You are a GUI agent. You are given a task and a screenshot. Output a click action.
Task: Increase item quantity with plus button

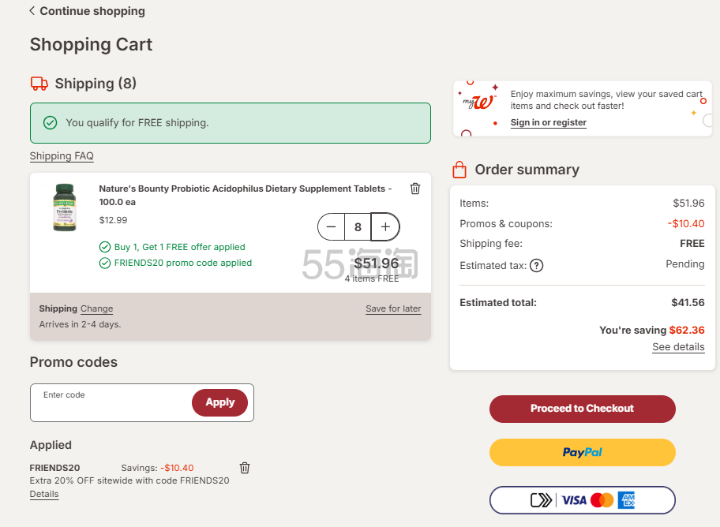pyautogui.click(x=385, y=227)
